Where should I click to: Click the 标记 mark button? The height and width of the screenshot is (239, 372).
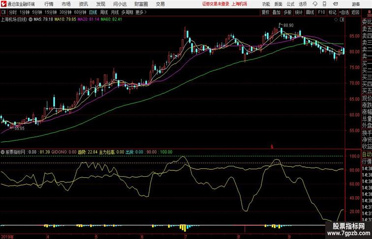(x=332, y=12)
